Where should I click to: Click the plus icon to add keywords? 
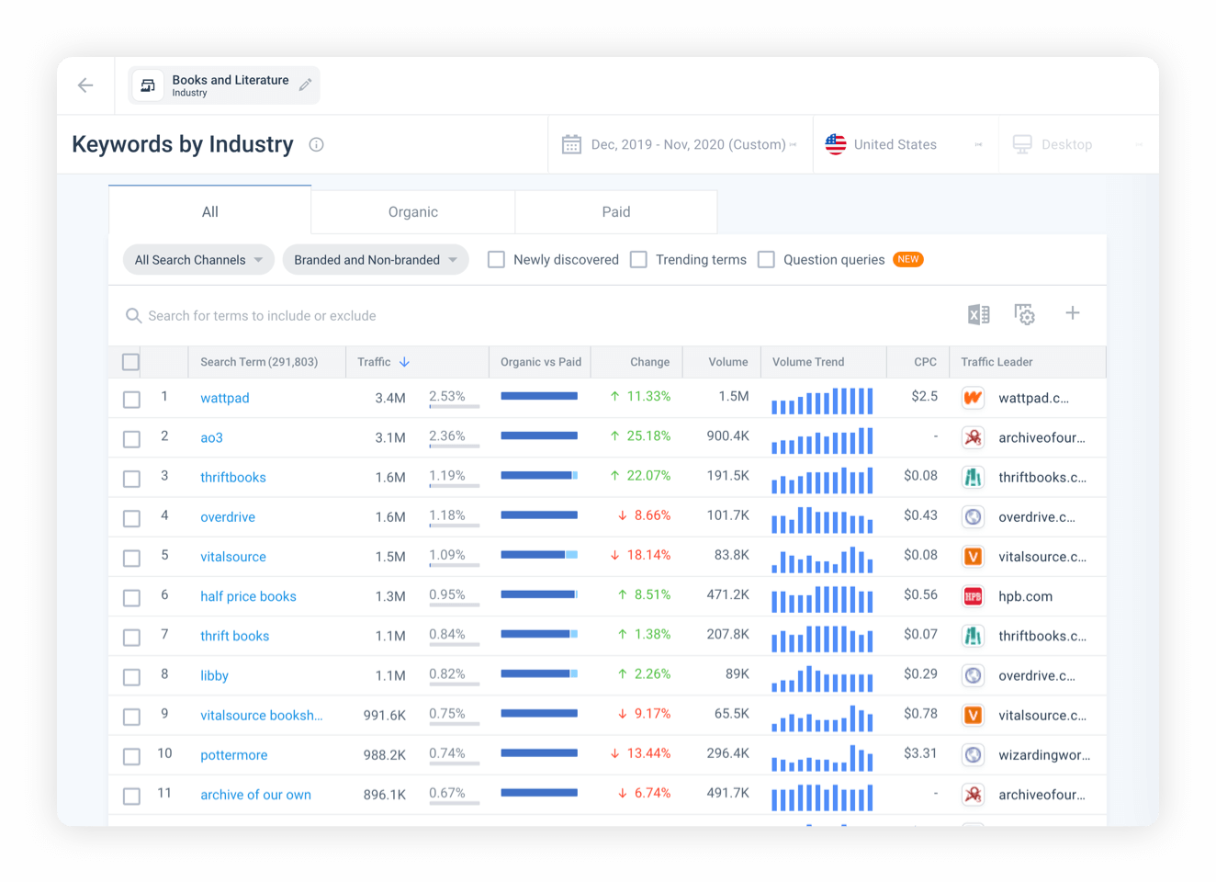(1072, 314)
